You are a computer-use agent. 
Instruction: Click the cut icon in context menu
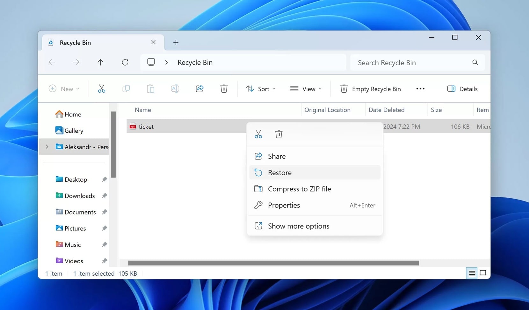pos(258,134)
